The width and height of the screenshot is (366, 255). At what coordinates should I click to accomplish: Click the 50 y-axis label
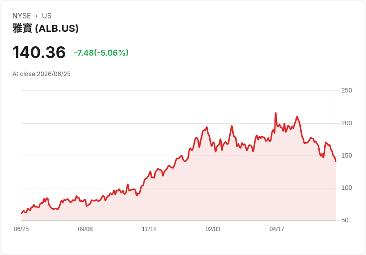[345, 220]
